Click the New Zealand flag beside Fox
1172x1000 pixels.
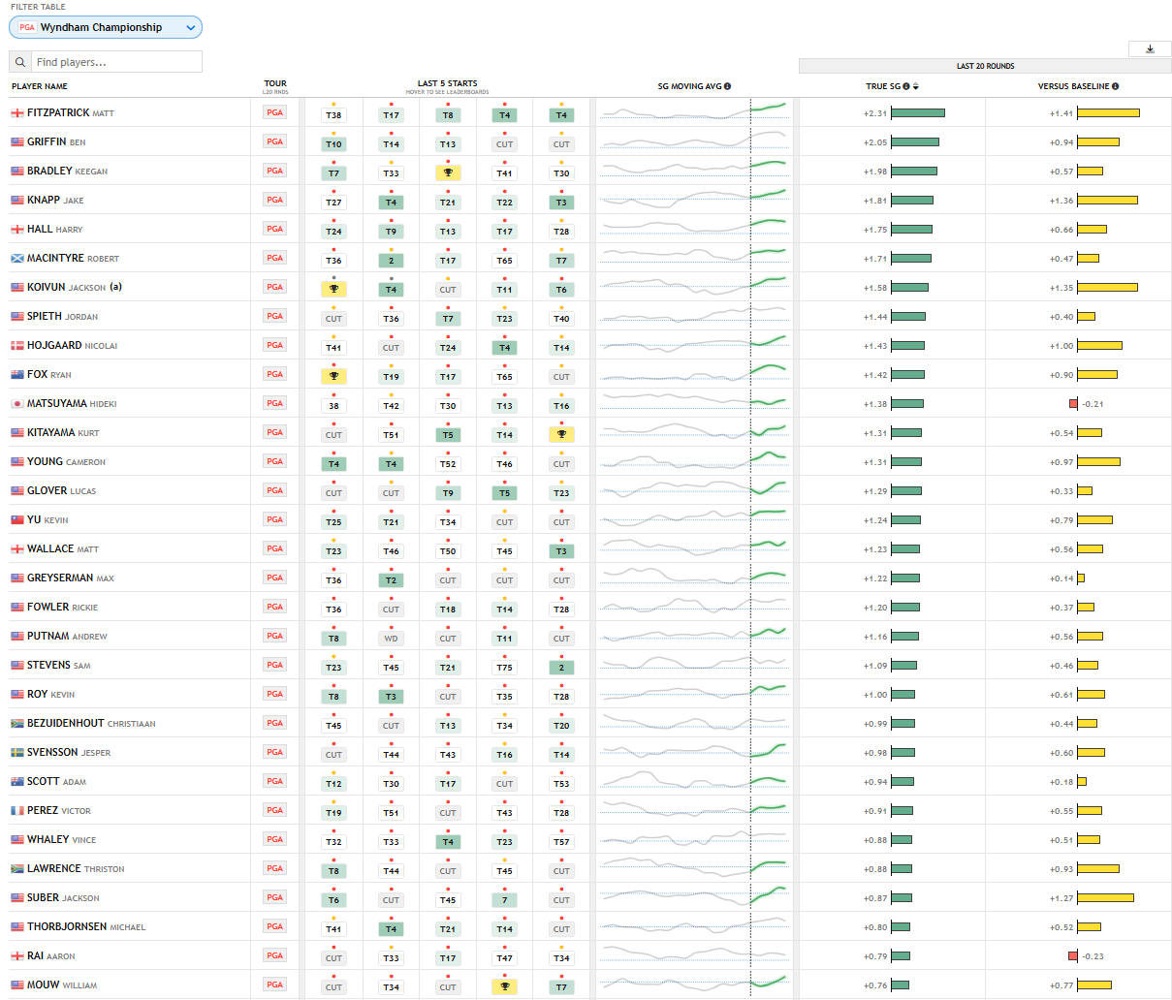pos(17,375)
